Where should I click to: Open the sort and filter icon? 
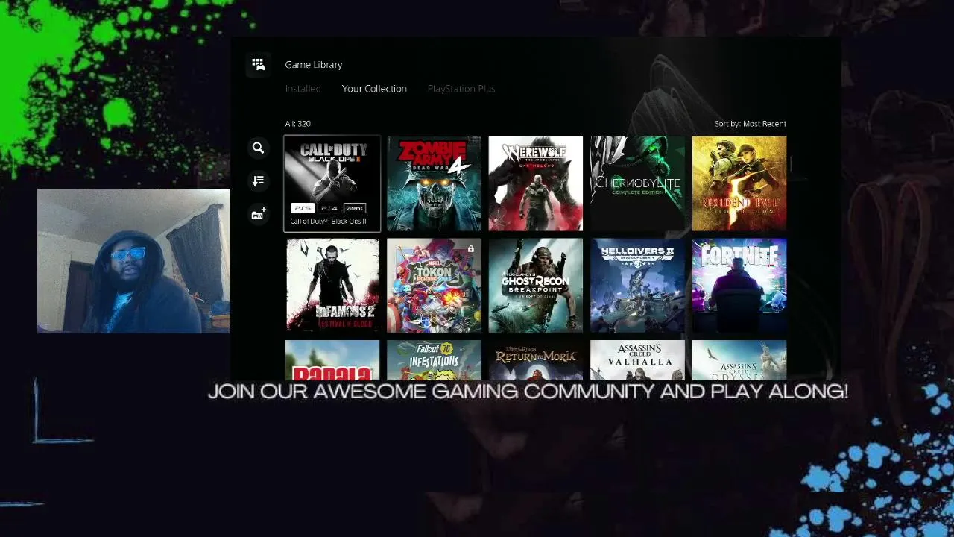[258, 181]
